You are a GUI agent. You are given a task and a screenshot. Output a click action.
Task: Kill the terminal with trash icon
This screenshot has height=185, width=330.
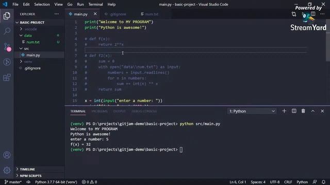click(x=303, y=111)
